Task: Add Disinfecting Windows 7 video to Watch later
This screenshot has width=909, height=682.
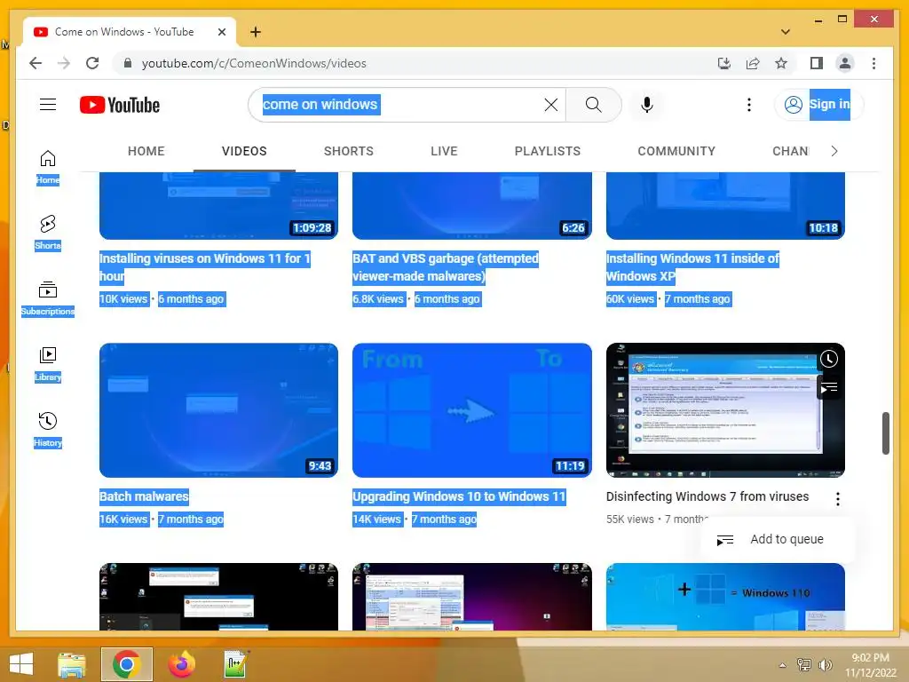Action: click(x=829, y=359)
